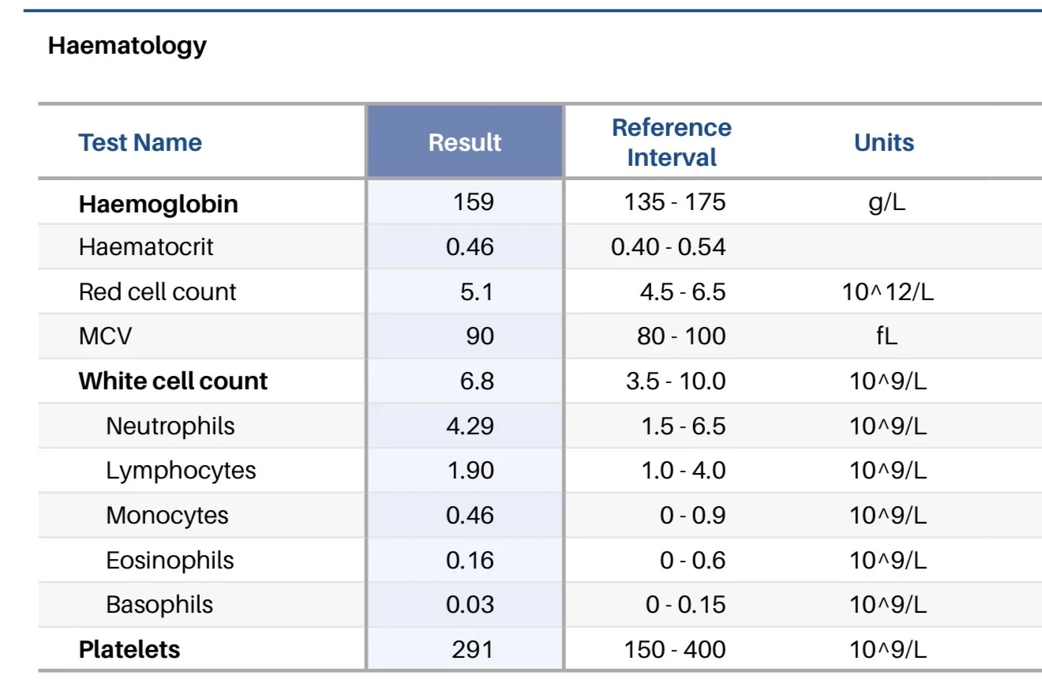Click the Units column header

point(884,142)
